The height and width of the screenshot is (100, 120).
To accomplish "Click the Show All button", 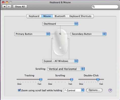I will tap(20, 7).
